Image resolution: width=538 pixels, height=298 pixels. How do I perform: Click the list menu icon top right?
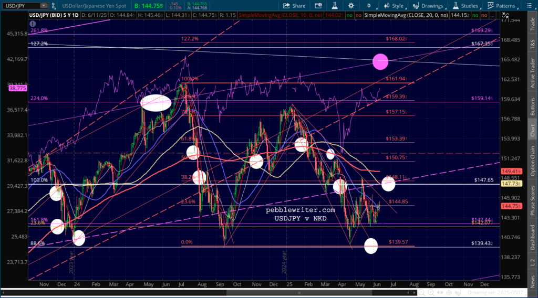[529, 6]
